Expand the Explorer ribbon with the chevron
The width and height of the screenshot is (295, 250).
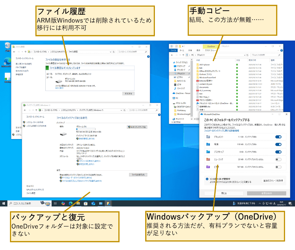tap(278, 51)
